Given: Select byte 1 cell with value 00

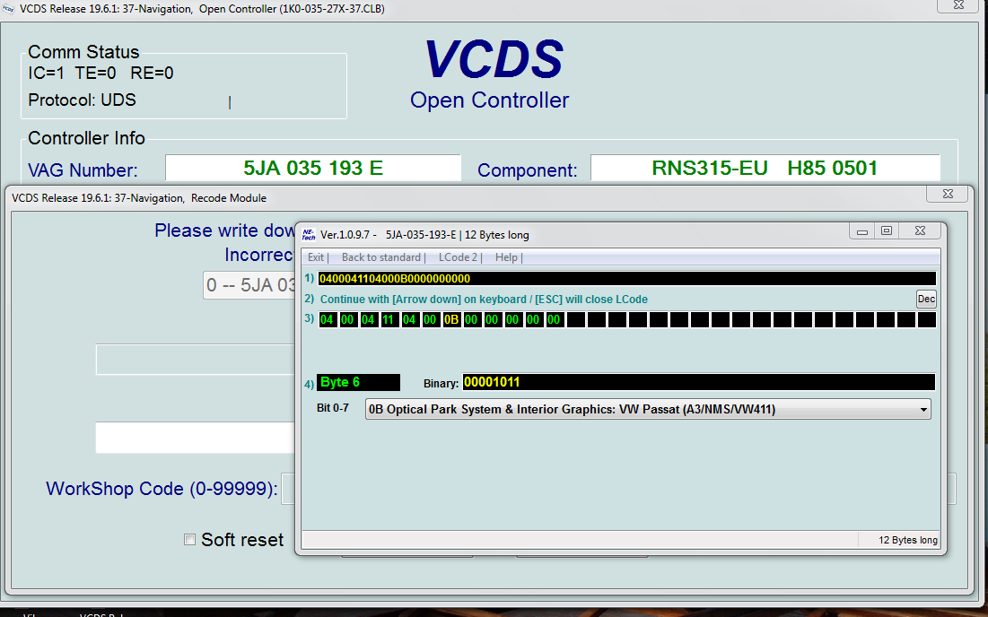Looking at the screenshot, I should [x=348, y=320].
